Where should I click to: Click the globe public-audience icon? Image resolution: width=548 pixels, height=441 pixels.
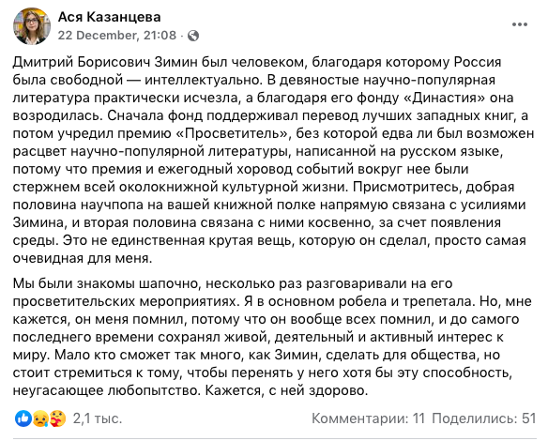pyautogui.click(x=193, y=36)
